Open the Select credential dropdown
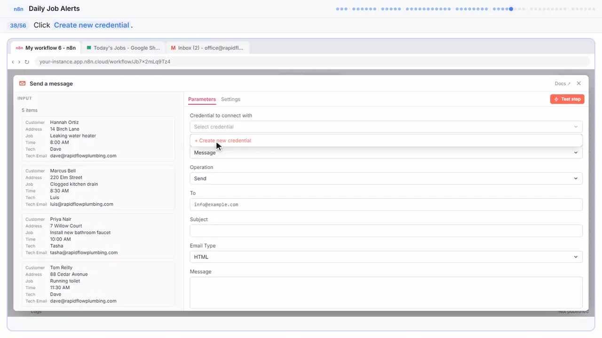 386,127
